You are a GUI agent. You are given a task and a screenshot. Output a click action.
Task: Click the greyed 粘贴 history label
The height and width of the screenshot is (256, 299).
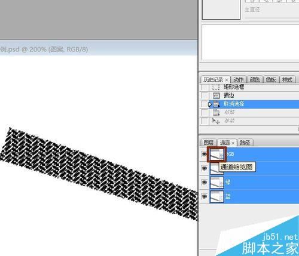tap(230, 112)
